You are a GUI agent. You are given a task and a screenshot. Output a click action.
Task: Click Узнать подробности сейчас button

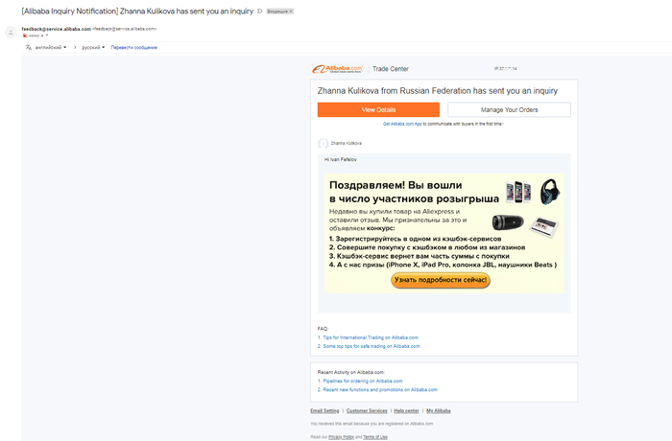(441, 280)
